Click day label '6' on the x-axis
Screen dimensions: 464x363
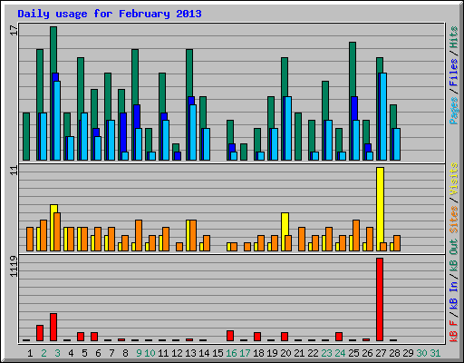click(98, 353)
